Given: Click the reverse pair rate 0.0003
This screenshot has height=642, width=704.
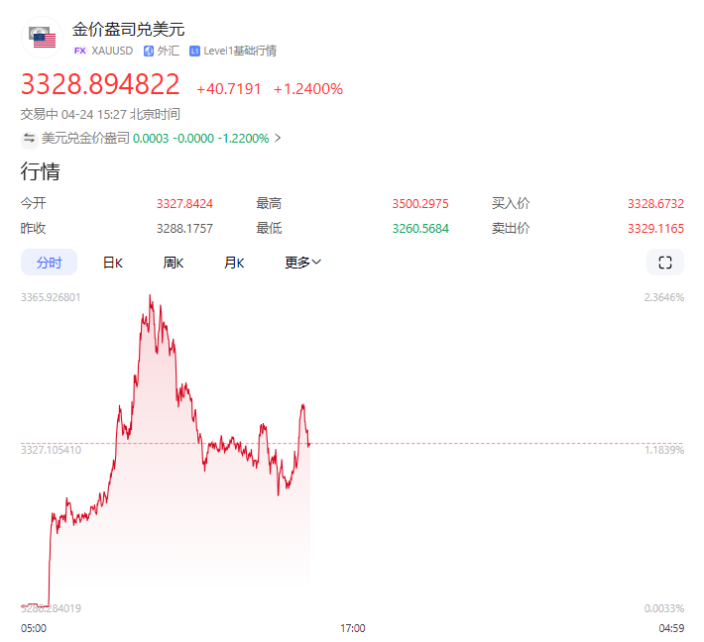Looking at the screenshot, I should [x=151, y=138].
